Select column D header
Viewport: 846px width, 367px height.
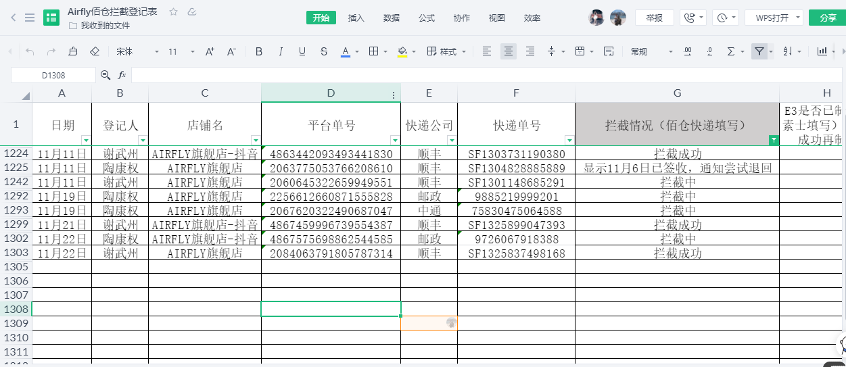click(331, 93)
